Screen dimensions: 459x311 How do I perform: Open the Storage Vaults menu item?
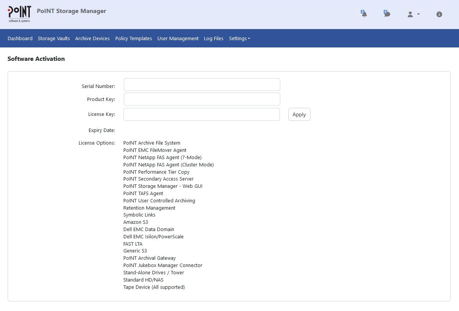click(54, 38)
